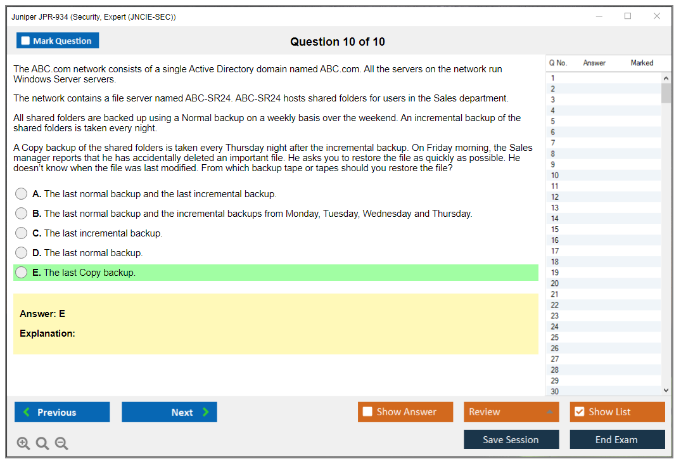Screen dimensions: 681x466
Task: Click the zoom out magnifier icon
Action: 61,443
